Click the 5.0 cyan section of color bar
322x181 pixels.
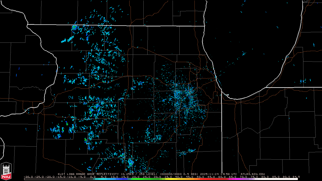tap(103, 179)
